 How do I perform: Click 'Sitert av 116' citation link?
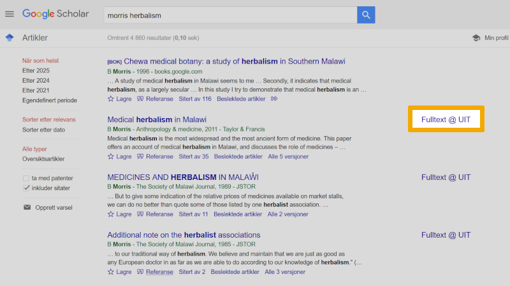194,99
